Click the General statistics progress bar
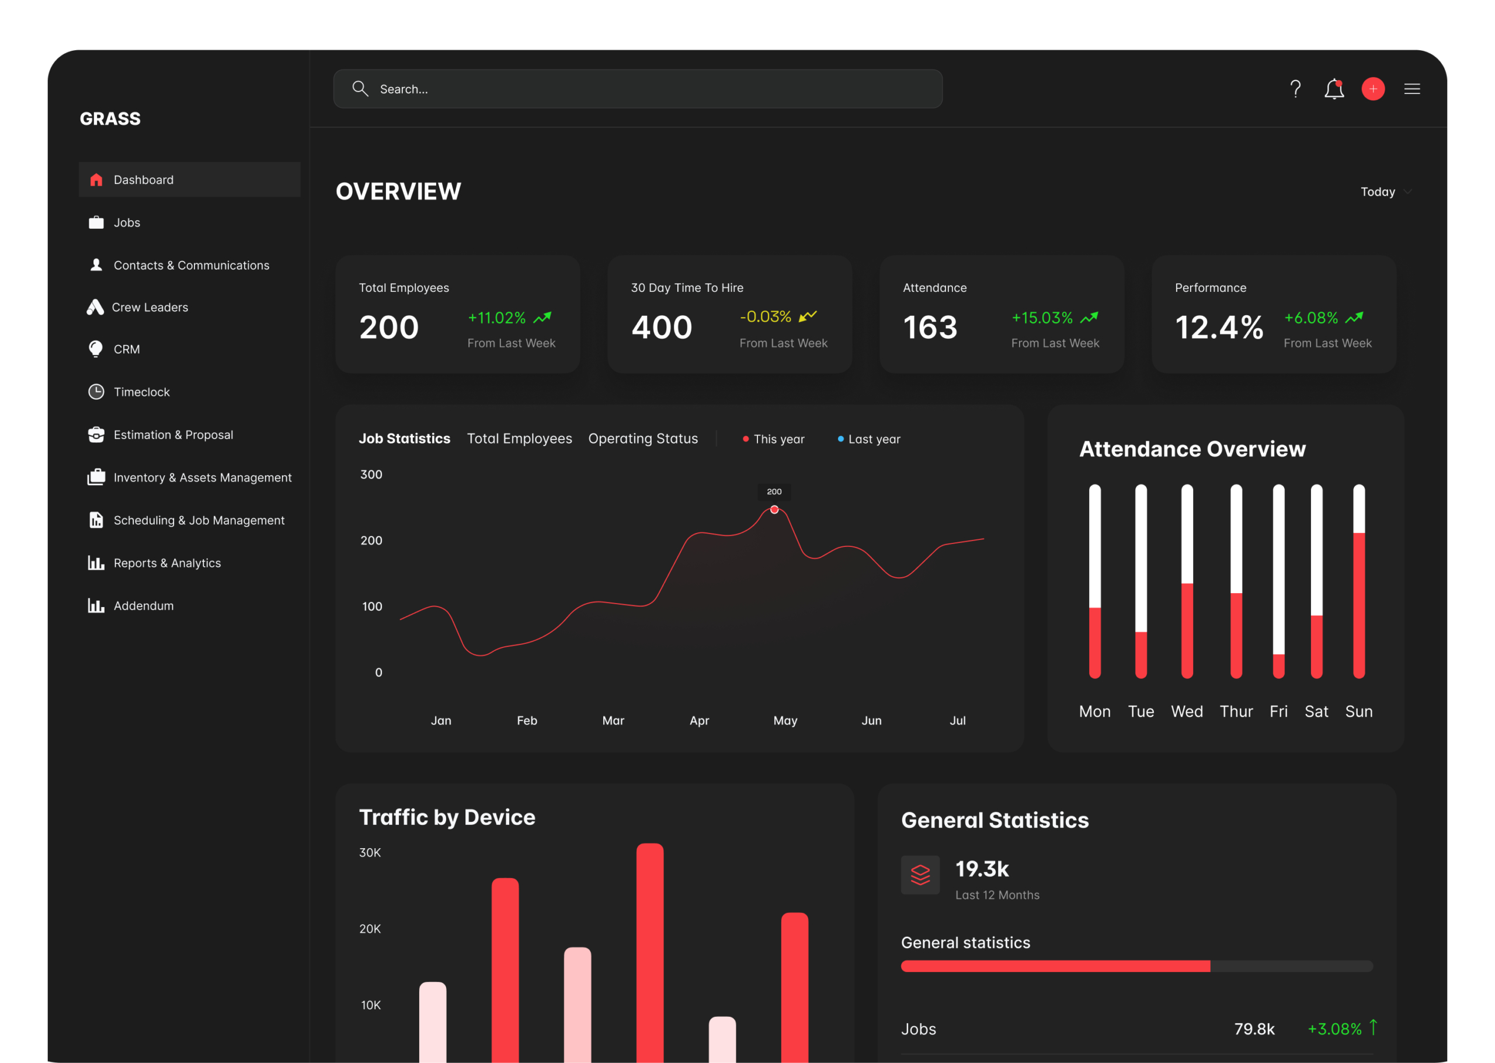This screenshot has width=1495, height=1063. point(1136,966)
